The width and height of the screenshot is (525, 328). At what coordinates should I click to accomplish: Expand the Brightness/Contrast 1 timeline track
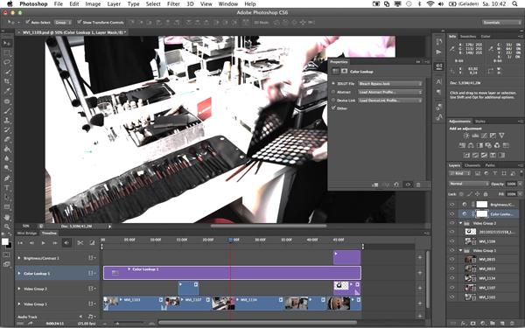(x=19, y=258)
